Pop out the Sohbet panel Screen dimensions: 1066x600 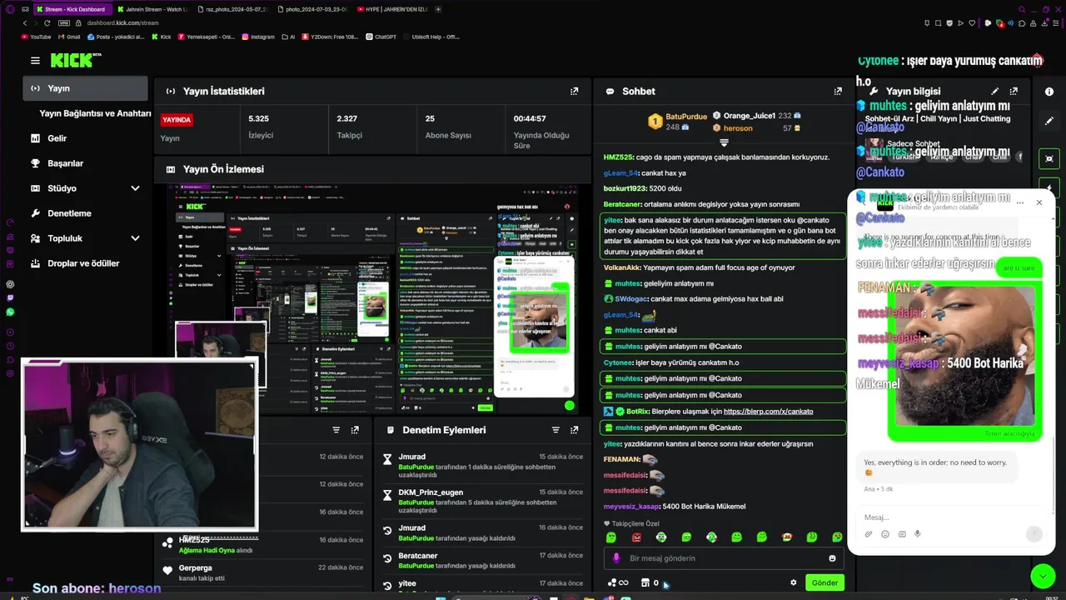pyautogui.click(x=838, y=91)
